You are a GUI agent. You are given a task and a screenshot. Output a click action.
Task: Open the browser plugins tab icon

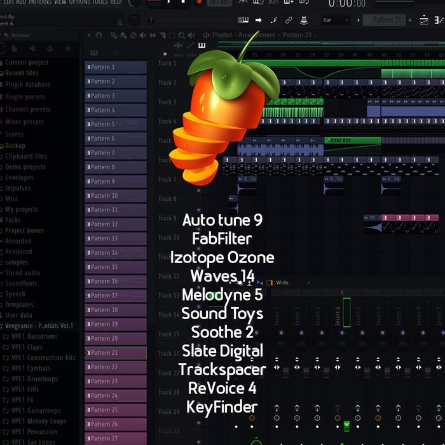coord(50,48)
